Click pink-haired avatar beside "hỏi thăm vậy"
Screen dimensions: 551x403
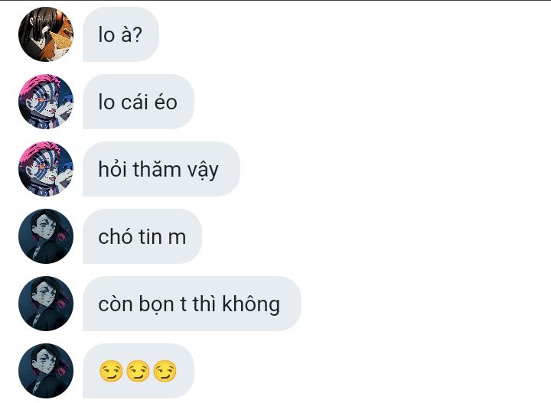tap(46, 169)
